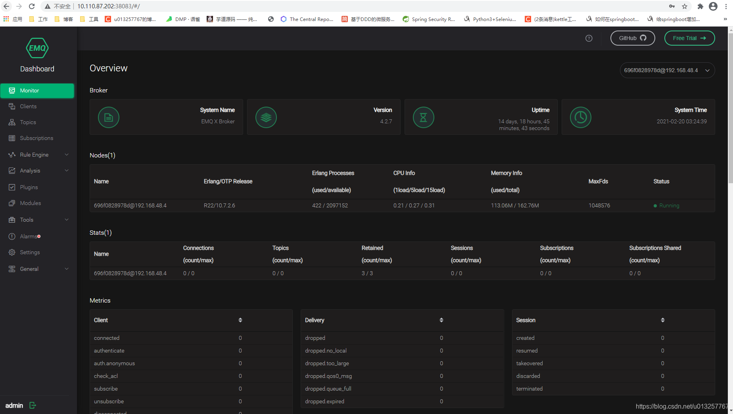Open Chrome three-dot menu
Screen dimensions: 733x414
tap(726, 6)
